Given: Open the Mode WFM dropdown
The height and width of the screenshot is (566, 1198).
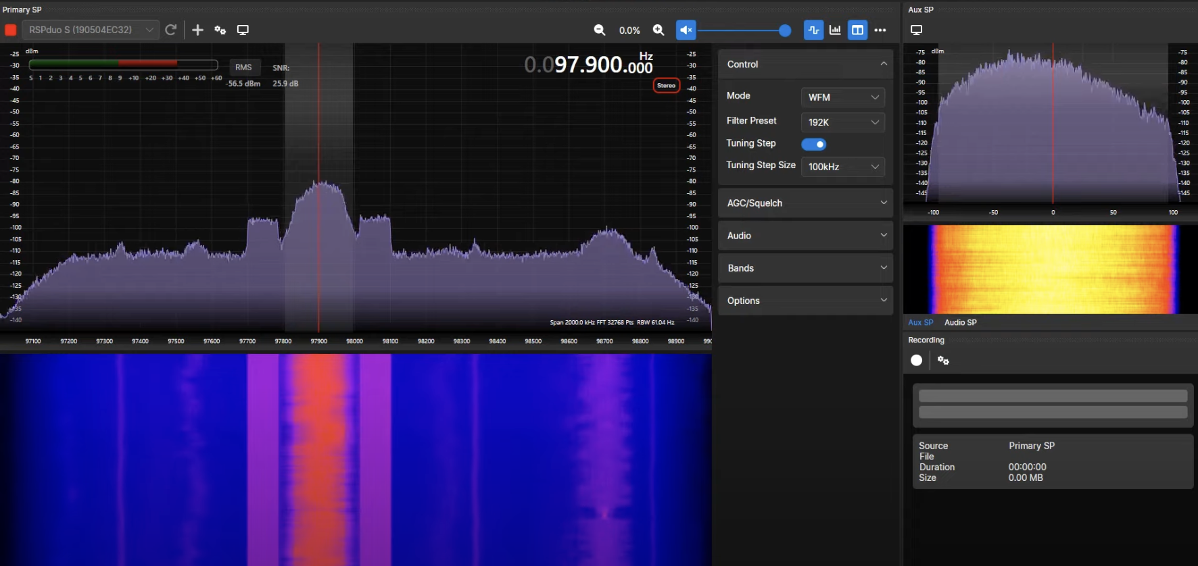Looking at the screenshot, I should coord(842,97).
